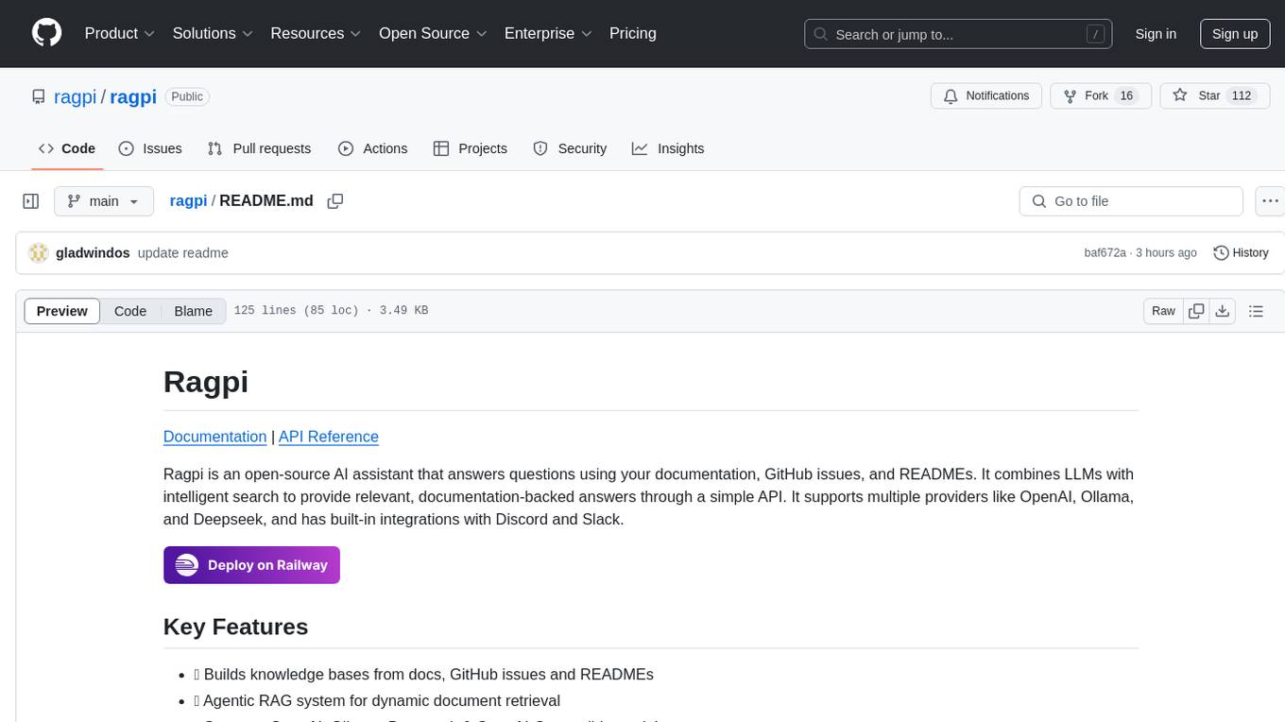The width and height of the screenshot is (1285, 722).
Task: View the file History
Action: (x=1241, y=252)
